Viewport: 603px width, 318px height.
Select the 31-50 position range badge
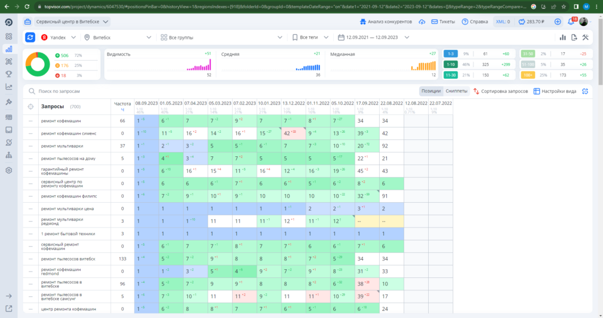528,53
